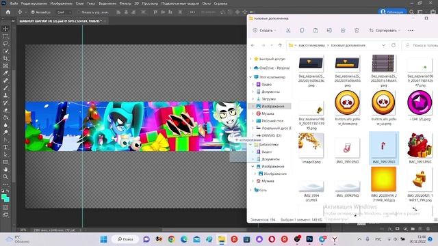
Task: Open the Фильтр menu
Action: 125,3
